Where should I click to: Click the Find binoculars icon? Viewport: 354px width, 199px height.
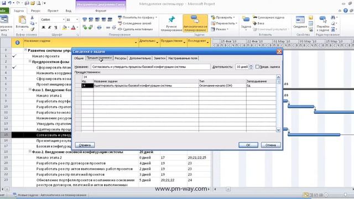pos(333,17)
